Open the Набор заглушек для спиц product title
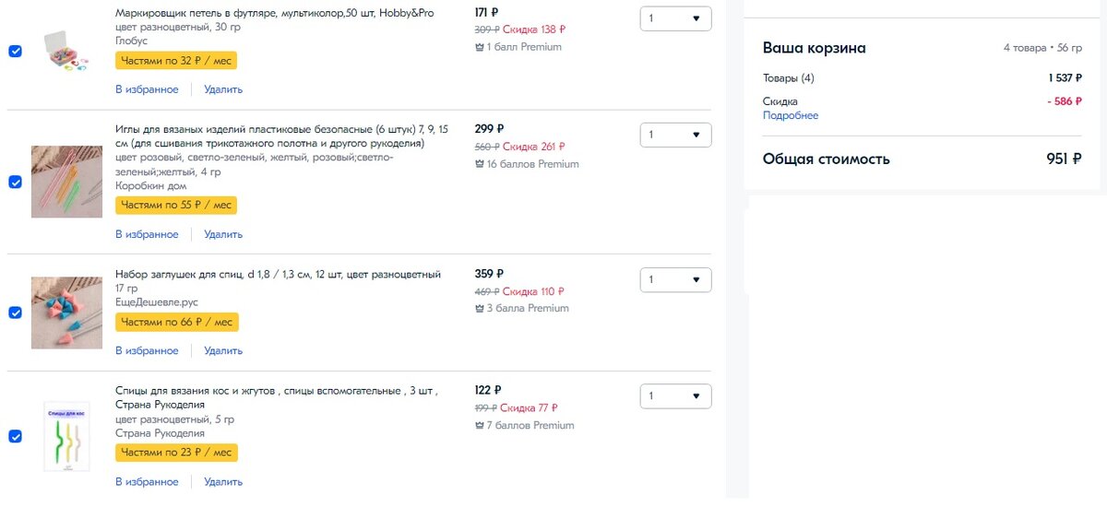This screenshot has height=507, width=1107. (x=278, y=274)
